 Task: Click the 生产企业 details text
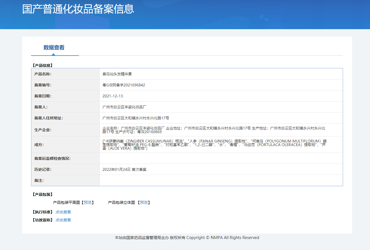pyautogui.click(x=214, y=130)
